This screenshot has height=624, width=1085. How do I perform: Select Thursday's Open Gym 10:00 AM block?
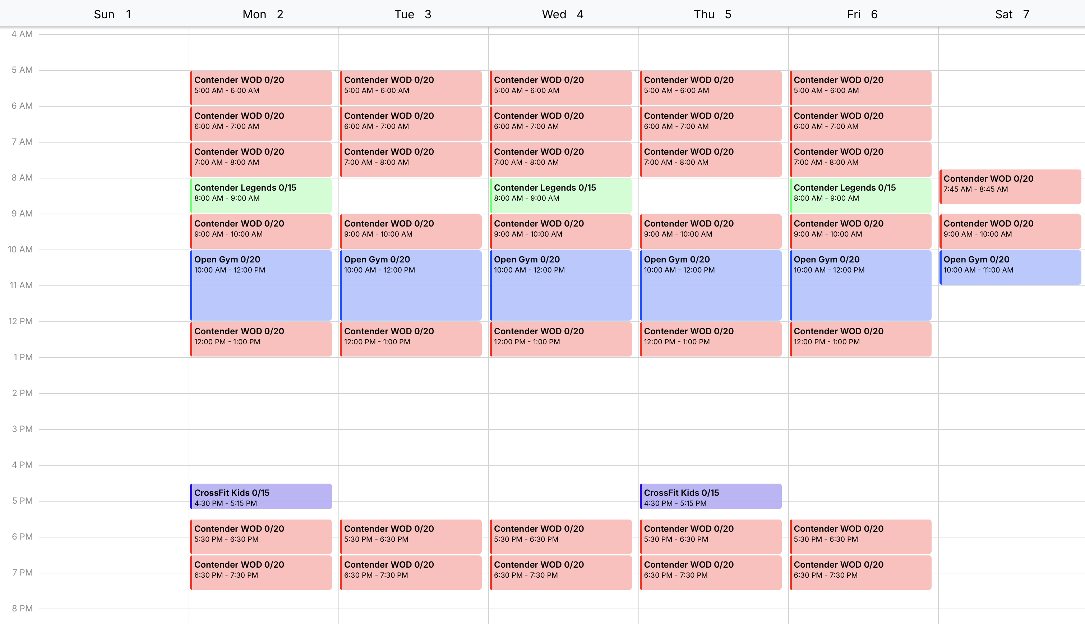710,285
